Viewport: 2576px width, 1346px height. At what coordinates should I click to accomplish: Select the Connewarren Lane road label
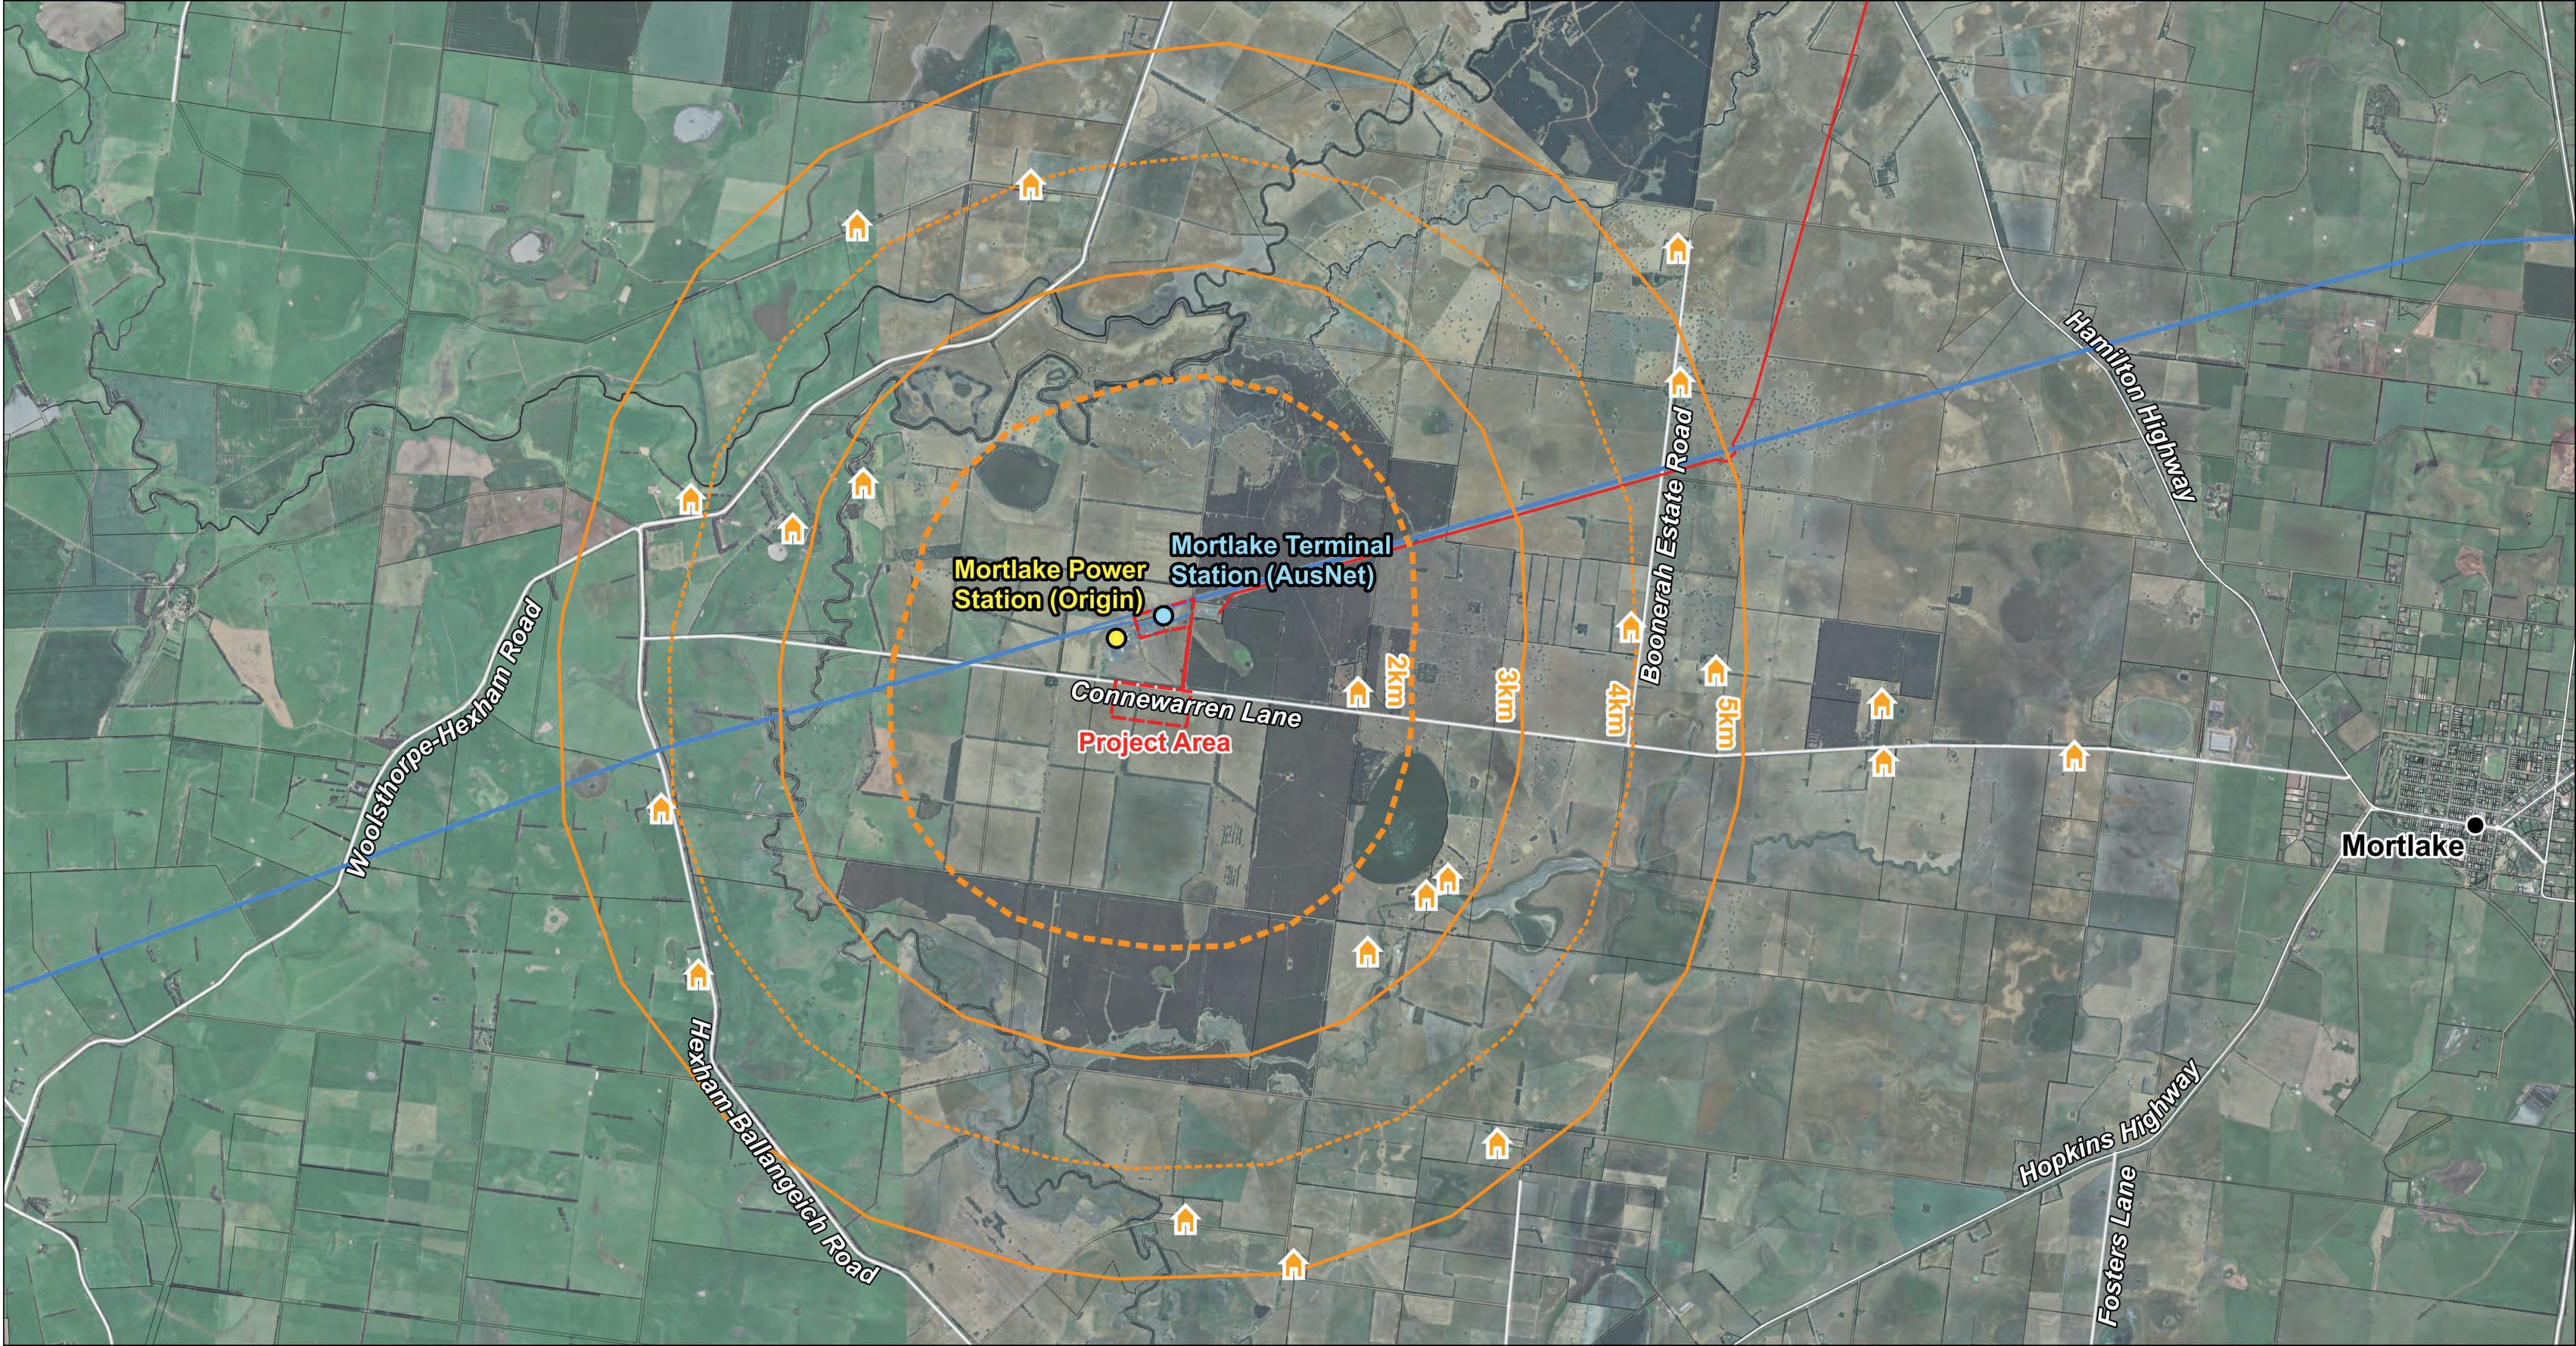tap(1186, 704)
